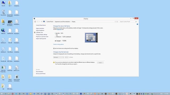The height and width of the screenshot is (95, 170).
Task: Expand the chevron after Appearance and Personalization
Action: click(71, 22)
